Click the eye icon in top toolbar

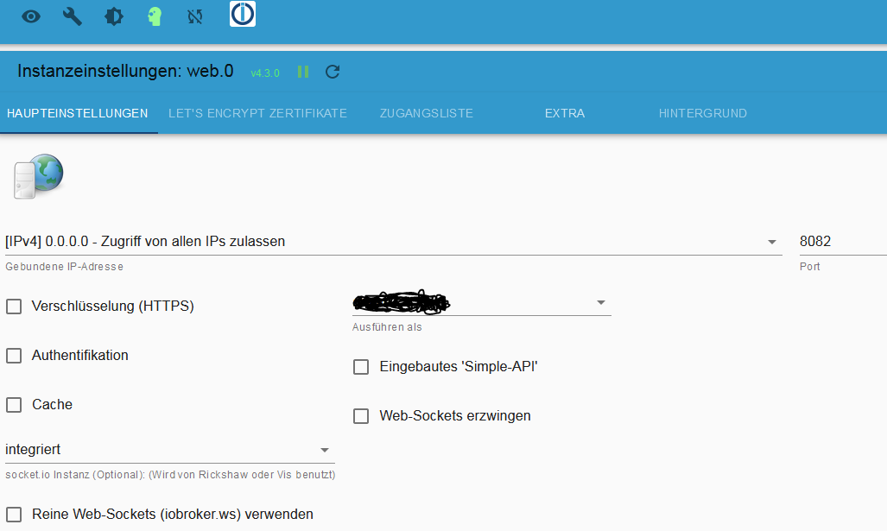coord(31,16)
